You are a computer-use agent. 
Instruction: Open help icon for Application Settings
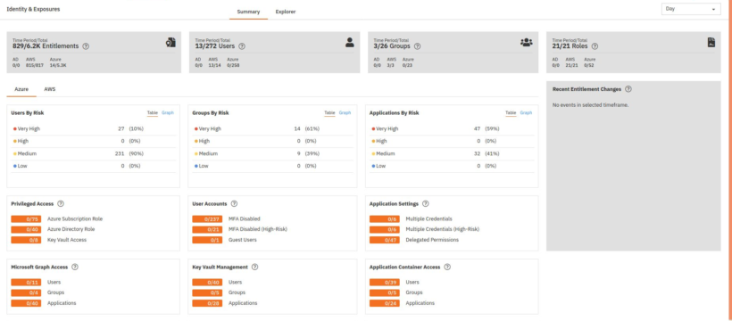tap(425, 204)
